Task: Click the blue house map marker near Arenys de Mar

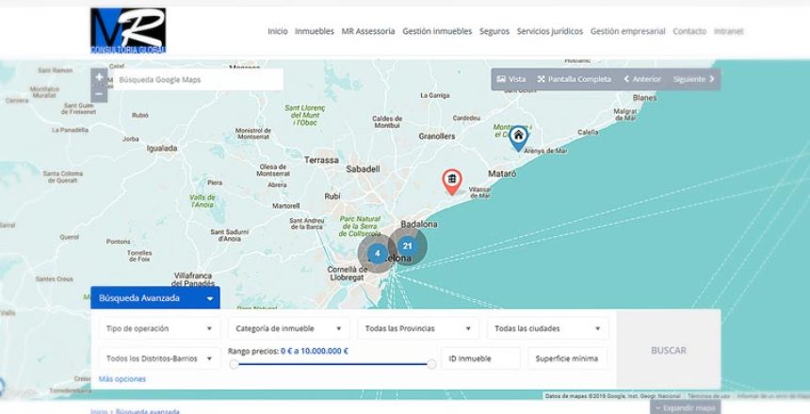Action: click(x=518, y=137)
